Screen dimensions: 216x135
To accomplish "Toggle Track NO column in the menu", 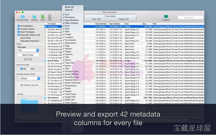I will (x=69, y=63).
